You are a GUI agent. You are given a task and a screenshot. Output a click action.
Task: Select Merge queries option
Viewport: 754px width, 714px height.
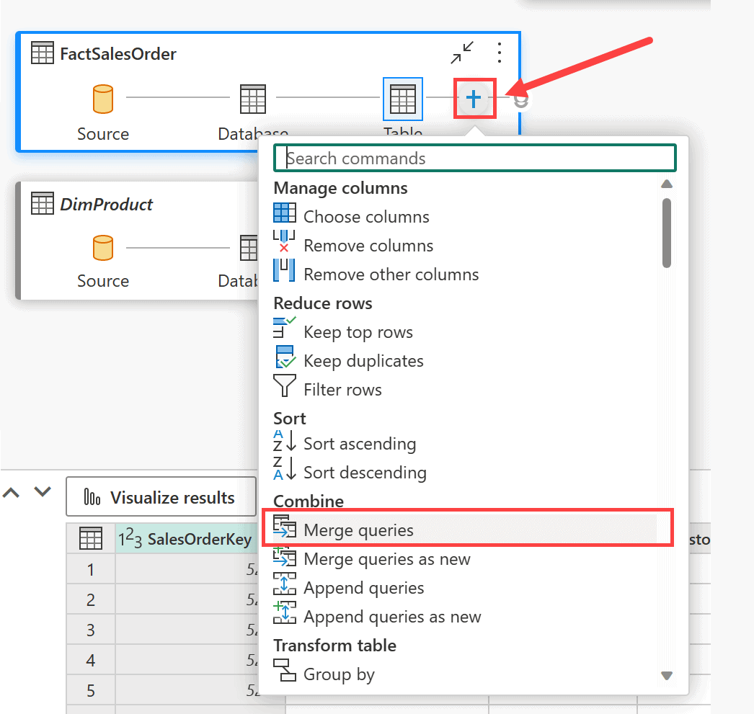pyautogui.click(x=358, y=530)
